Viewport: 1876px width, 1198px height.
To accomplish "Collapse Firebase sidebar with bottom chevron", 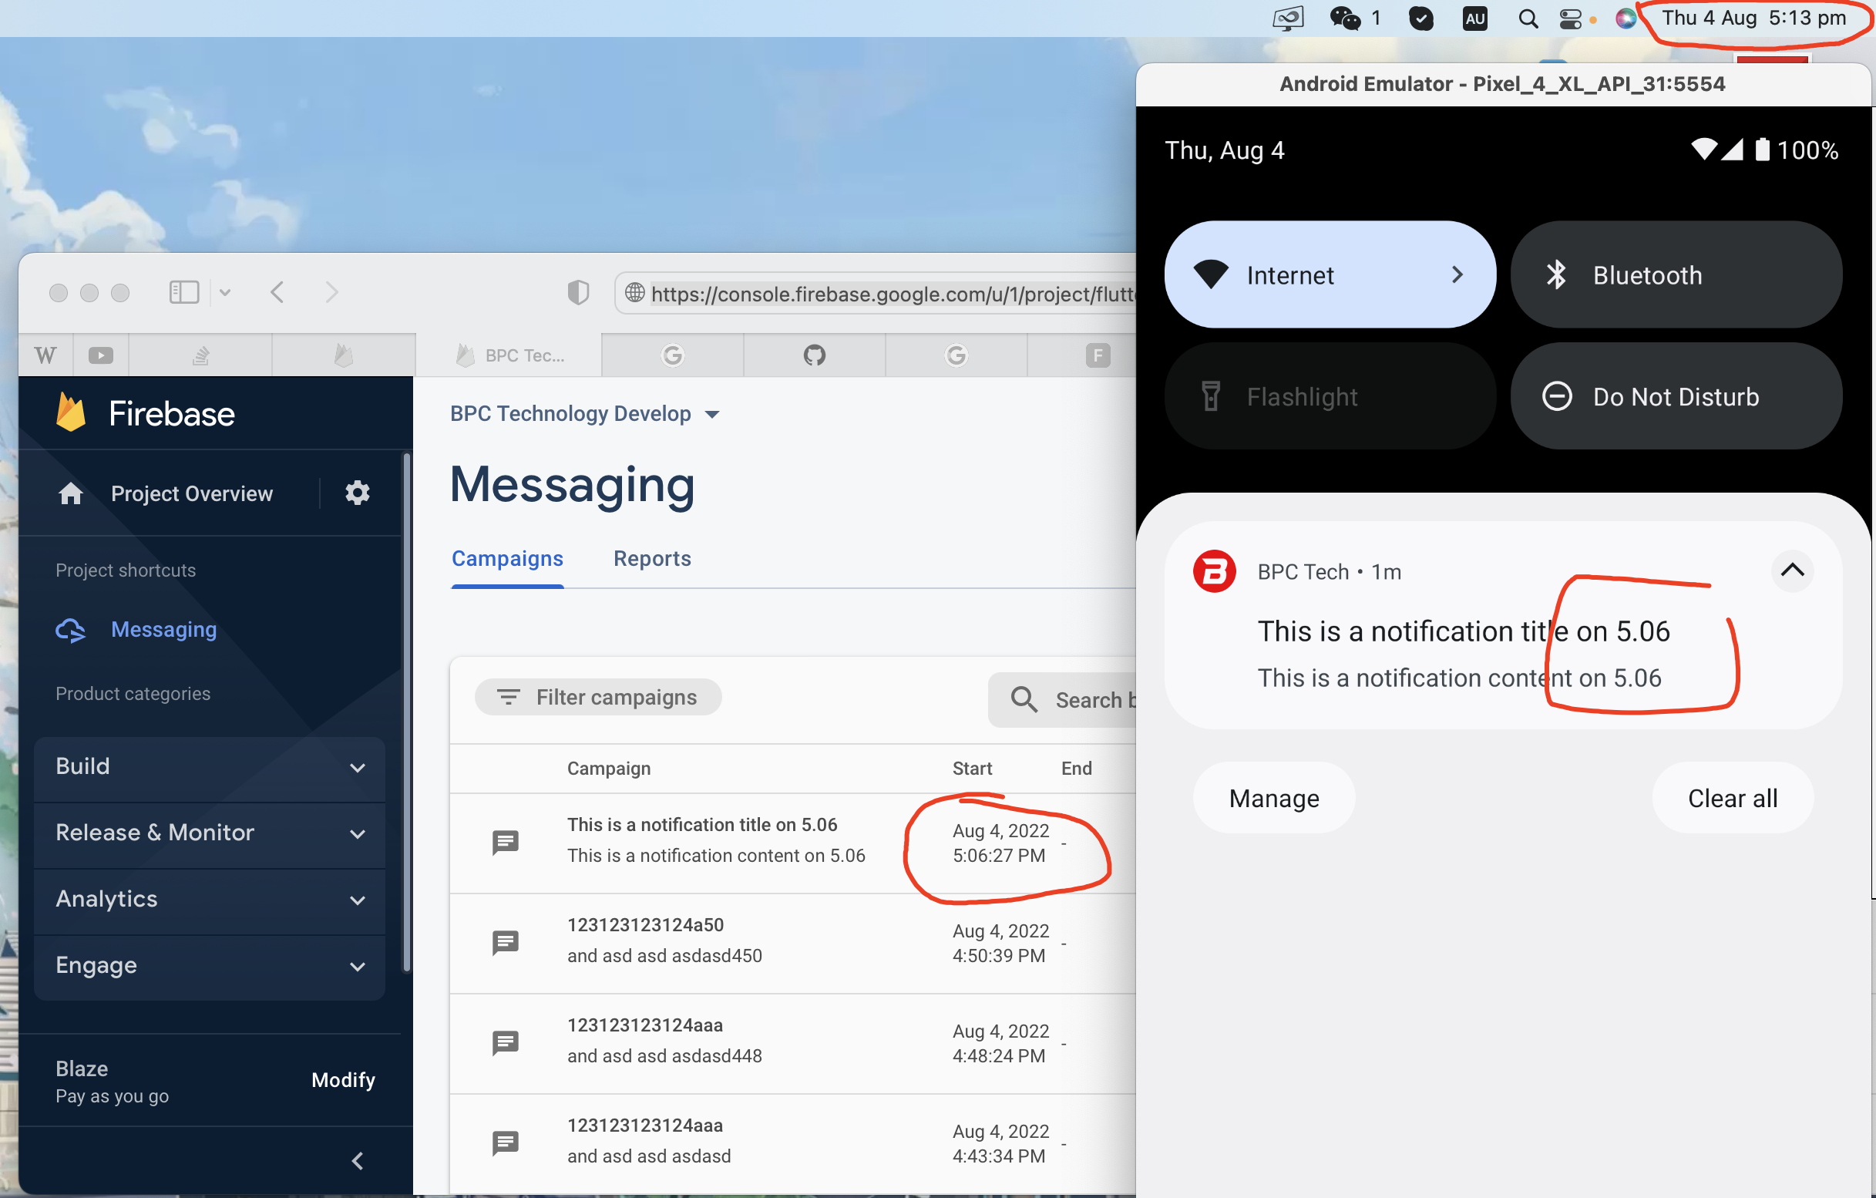I will point(358,1161).
